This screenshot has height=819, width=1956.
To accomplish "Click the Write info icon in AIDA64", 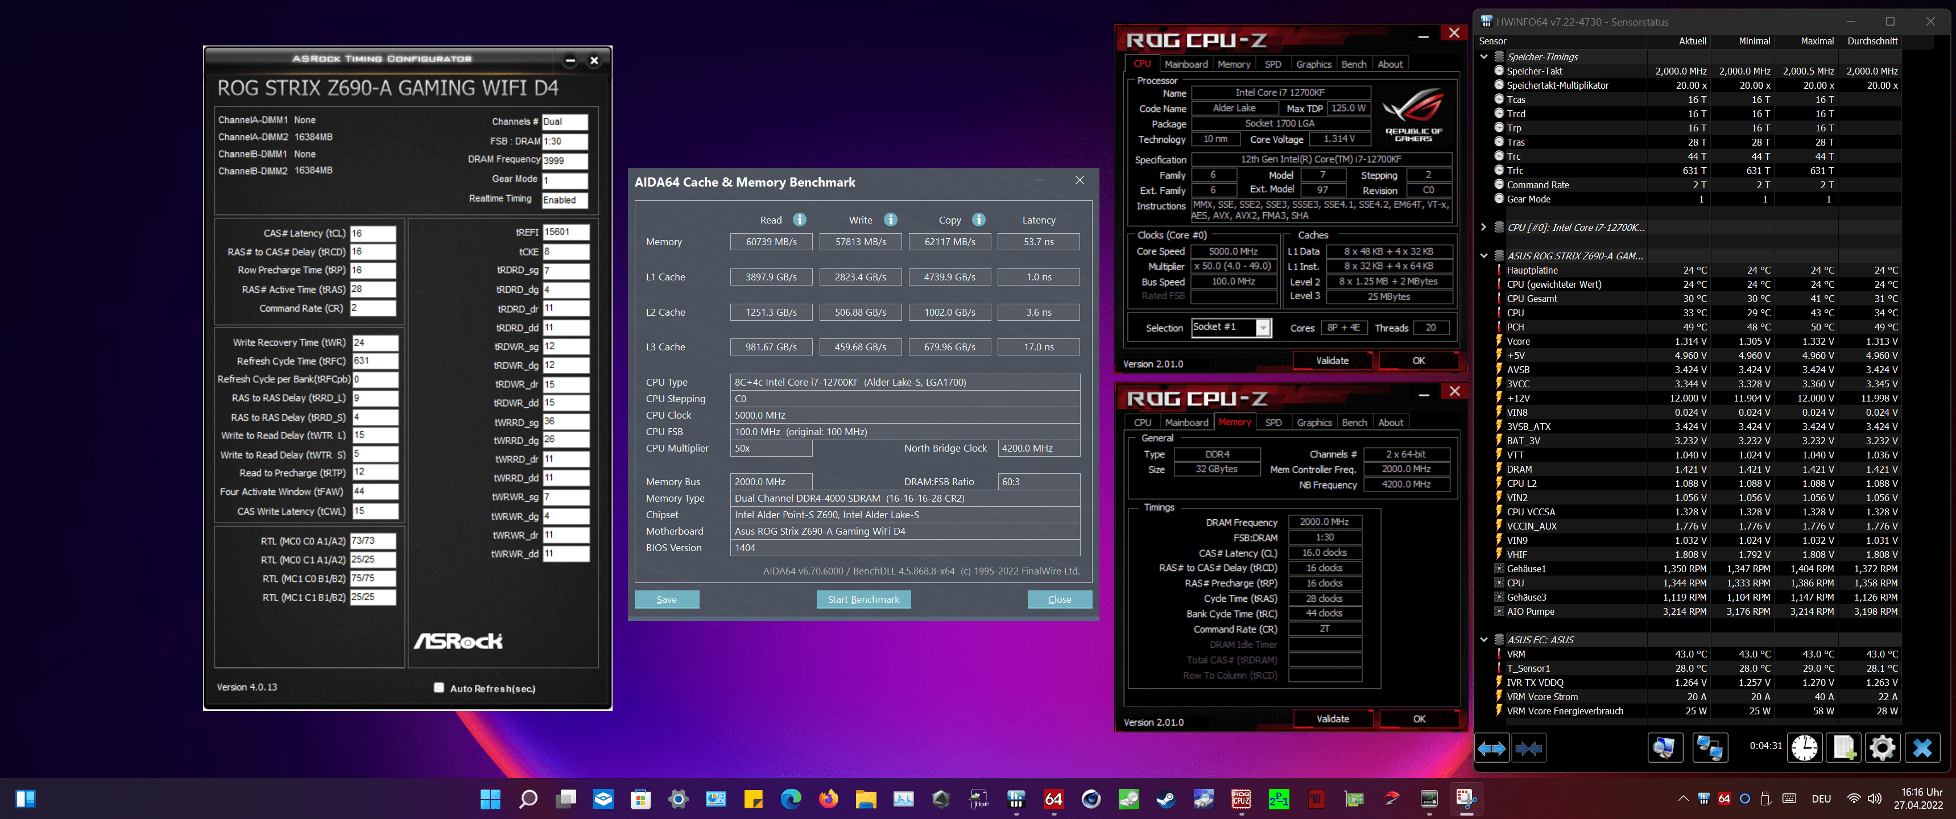I will click(x=891, y=220).
